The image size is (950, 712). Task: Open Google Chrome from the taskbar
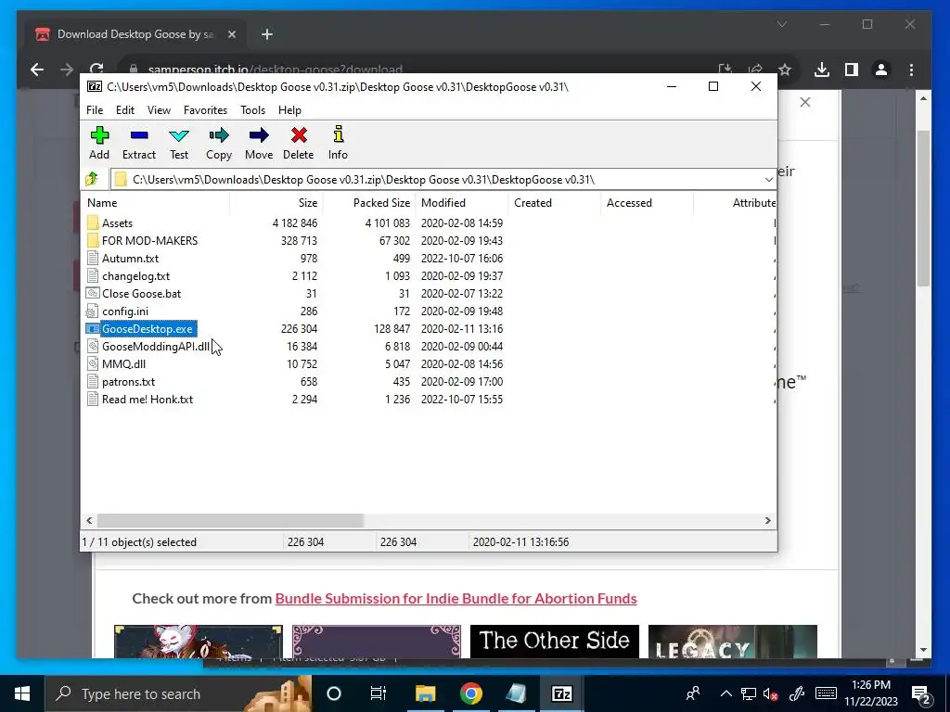470,693
